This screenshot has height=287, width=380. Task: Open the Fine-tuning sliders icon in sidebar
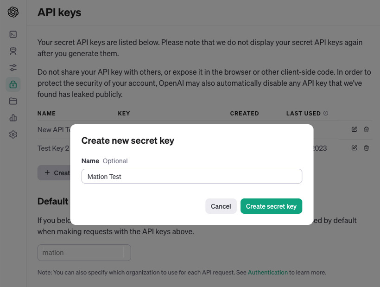coord(13,68)
